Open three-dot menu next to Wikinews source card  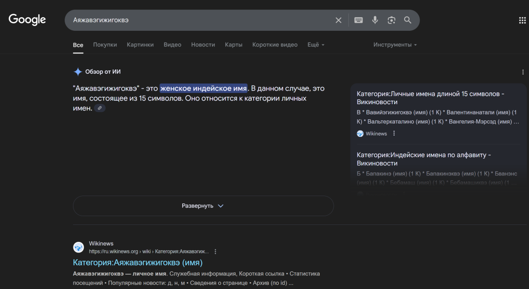(394, 133)
